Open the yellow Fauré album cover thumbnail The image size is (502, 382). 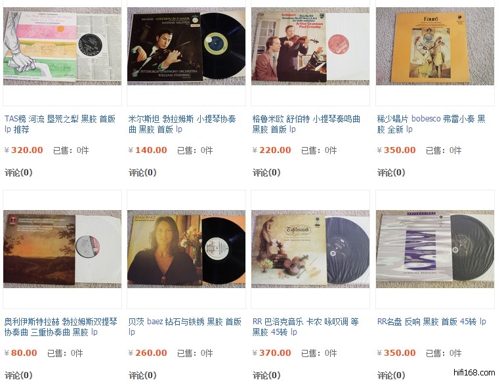coord(435,47)
